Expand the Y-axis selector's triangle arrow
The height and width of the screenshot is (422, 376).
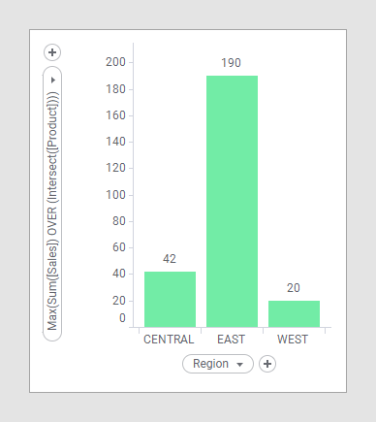pos(53,80)
